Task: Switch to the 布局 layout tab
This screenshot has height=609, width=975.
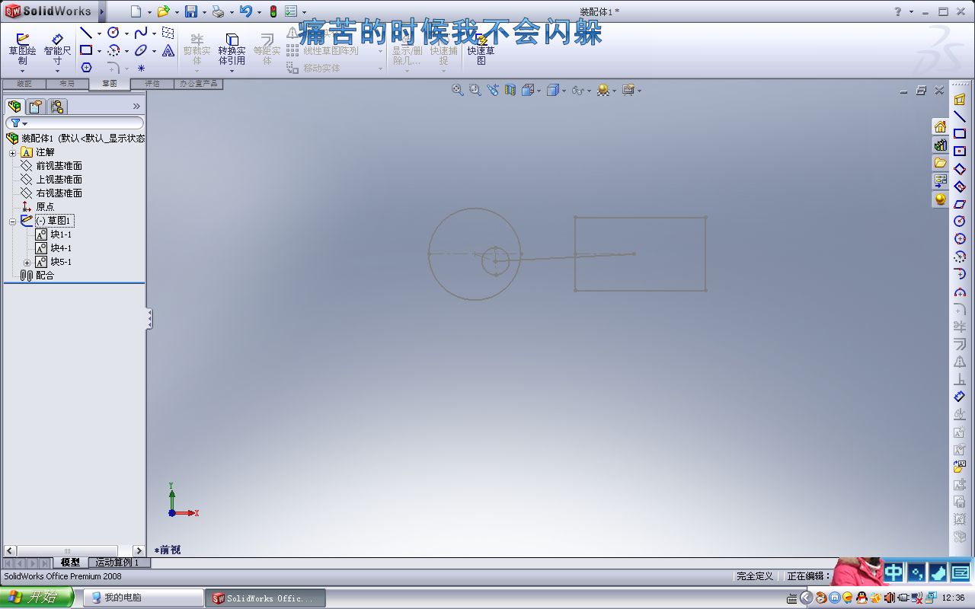Action: 67,84
